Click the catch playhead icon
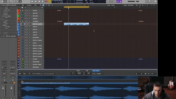This screenshot has width=176, height=99. 52,5
